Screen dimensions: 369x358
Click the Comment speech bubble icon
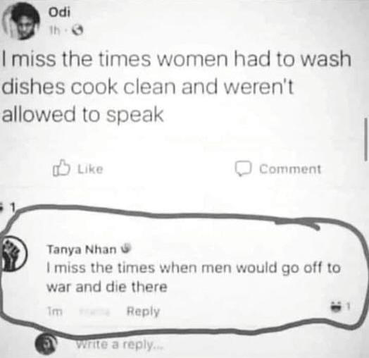pos(244,168)
